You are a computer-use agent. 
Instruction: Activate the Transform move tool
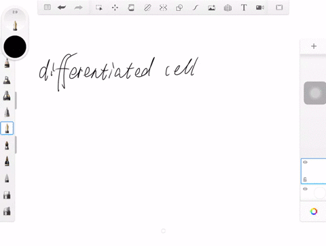tap(115, 7)
